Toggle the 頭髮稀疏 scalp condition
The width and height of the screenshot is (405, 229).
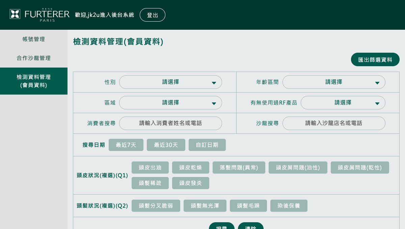click(x=150, y=183)
